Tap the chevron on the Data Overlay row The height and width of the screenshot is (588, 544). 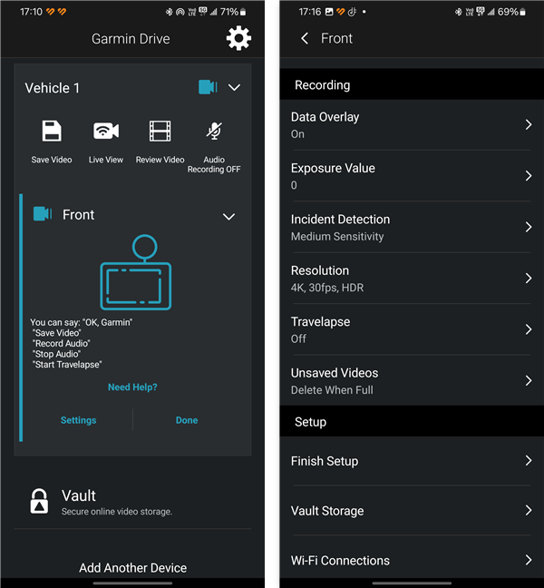coord(529,124)
